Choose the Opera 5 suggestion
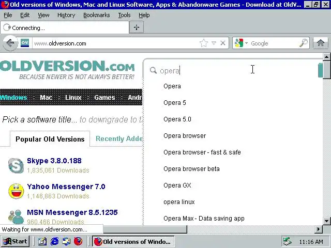Image resolution: width=331 pixels, height=248 pixels. (x=175, y=103)
